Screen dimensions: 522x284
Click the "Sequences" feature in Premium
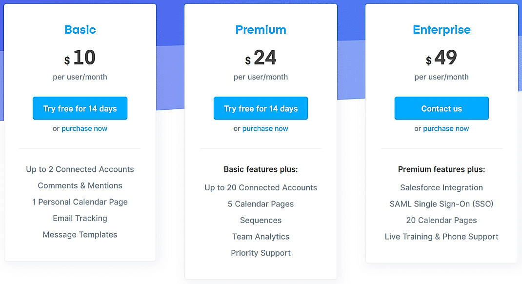click(x=261, y=220)
